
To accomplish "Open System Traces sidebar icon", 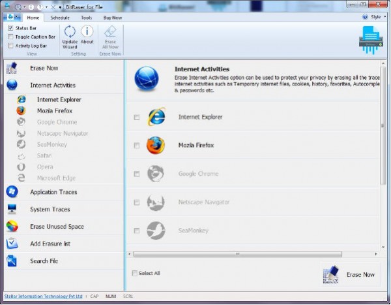I will (12, 210).
